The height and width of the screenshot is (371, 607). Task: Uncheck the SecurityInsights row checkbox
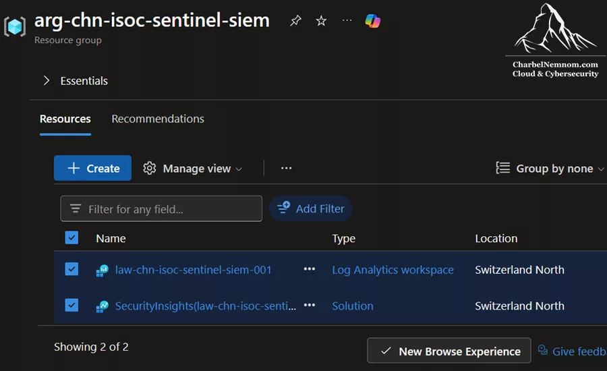tap(71, 305)
